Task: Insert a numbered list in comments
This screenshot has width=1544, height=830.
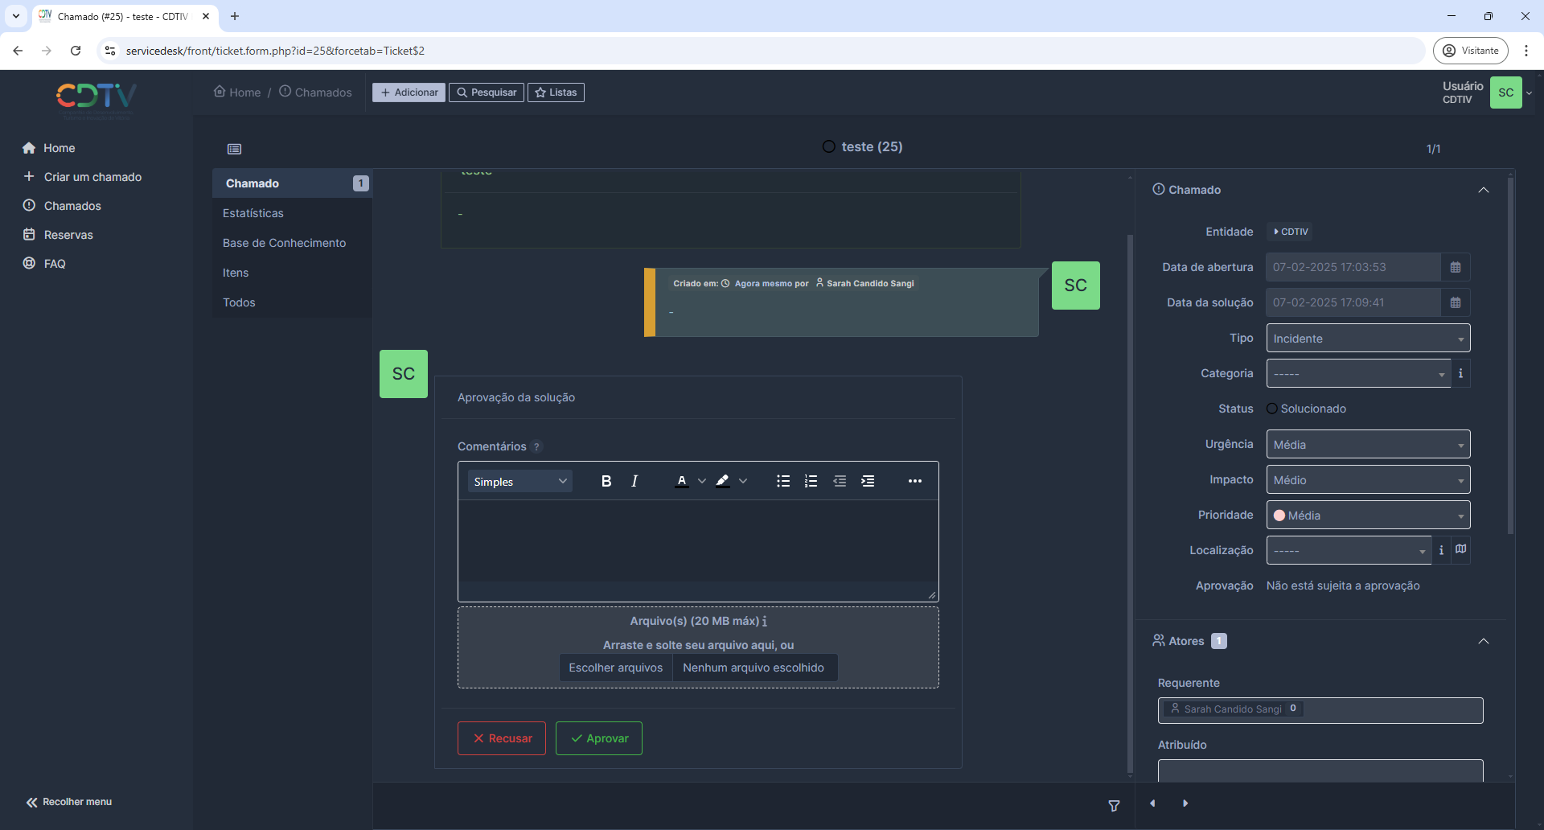Action: (811, 481)
